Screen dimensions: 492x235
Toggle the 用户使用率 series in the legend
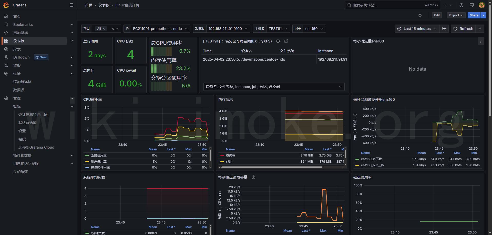coord(99,162)
